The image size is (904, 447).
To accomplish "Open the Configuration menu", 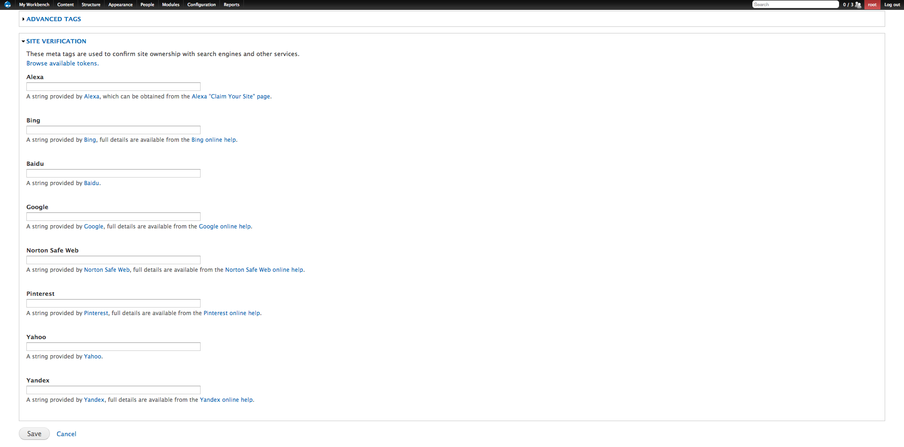I will point(202,5).
